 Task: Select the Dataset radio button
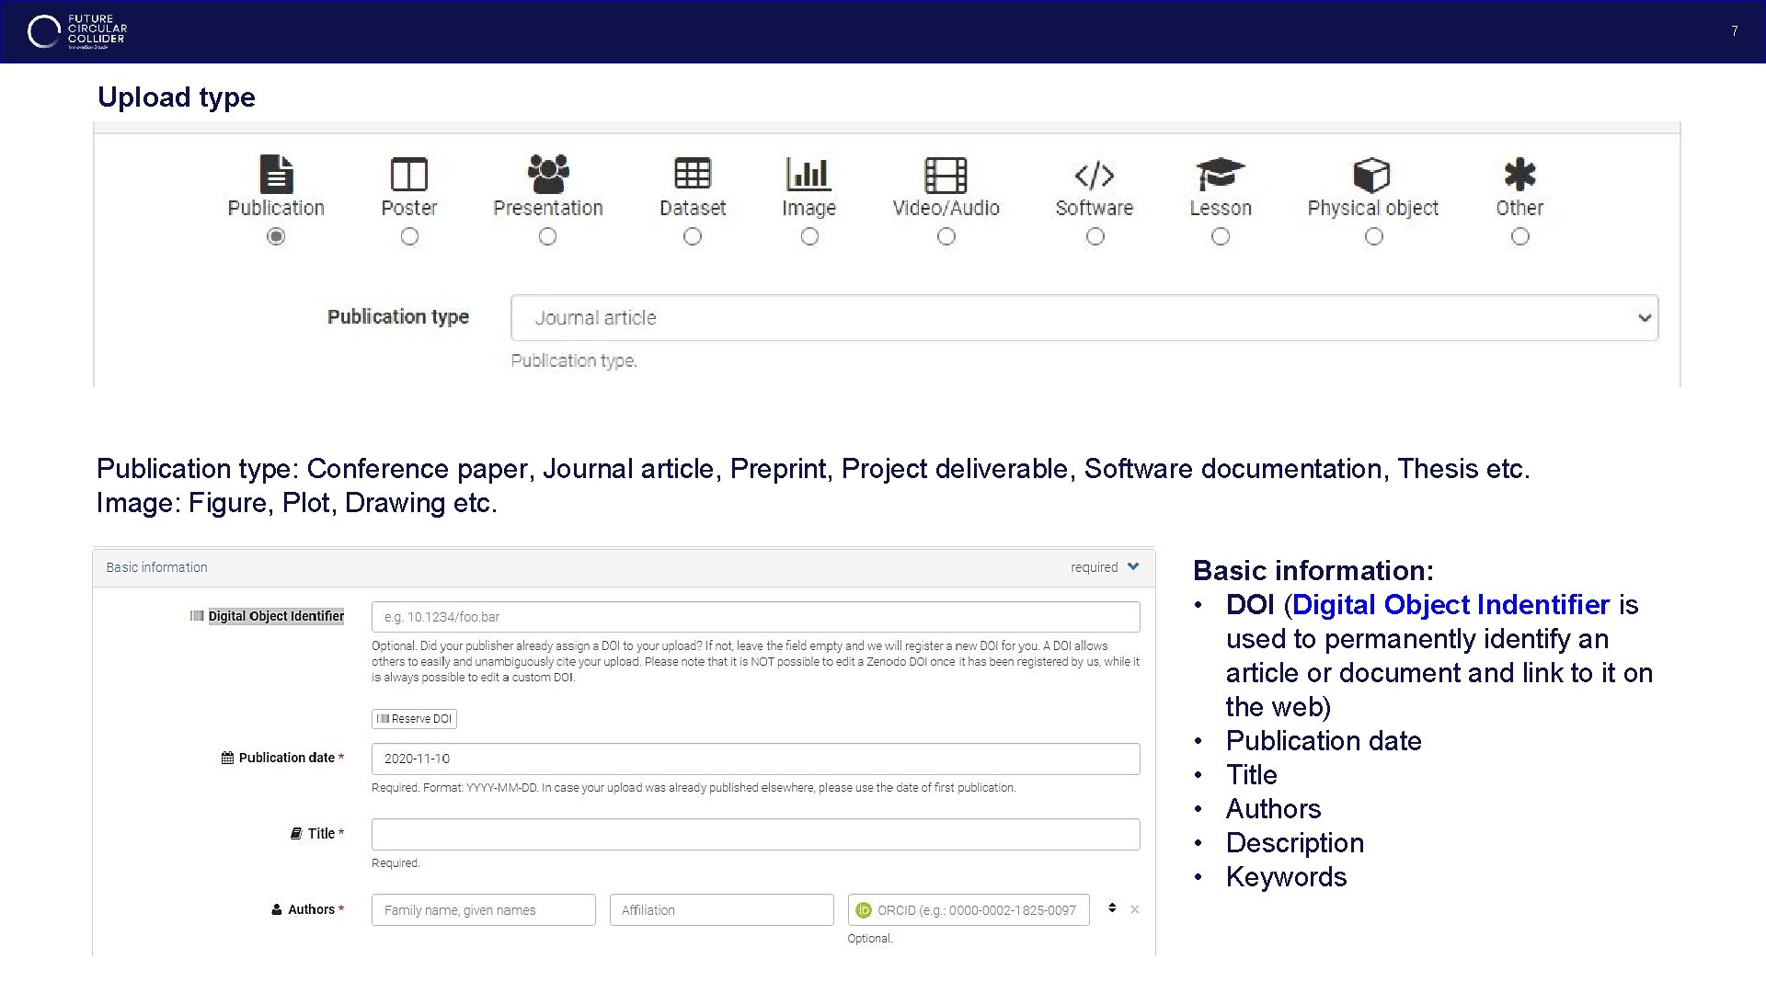pyautogui.click(x=693, y=236)
